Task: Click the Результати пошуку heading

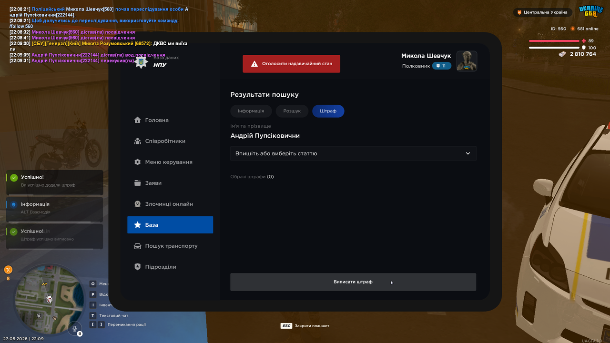Action: click(264, 95)
